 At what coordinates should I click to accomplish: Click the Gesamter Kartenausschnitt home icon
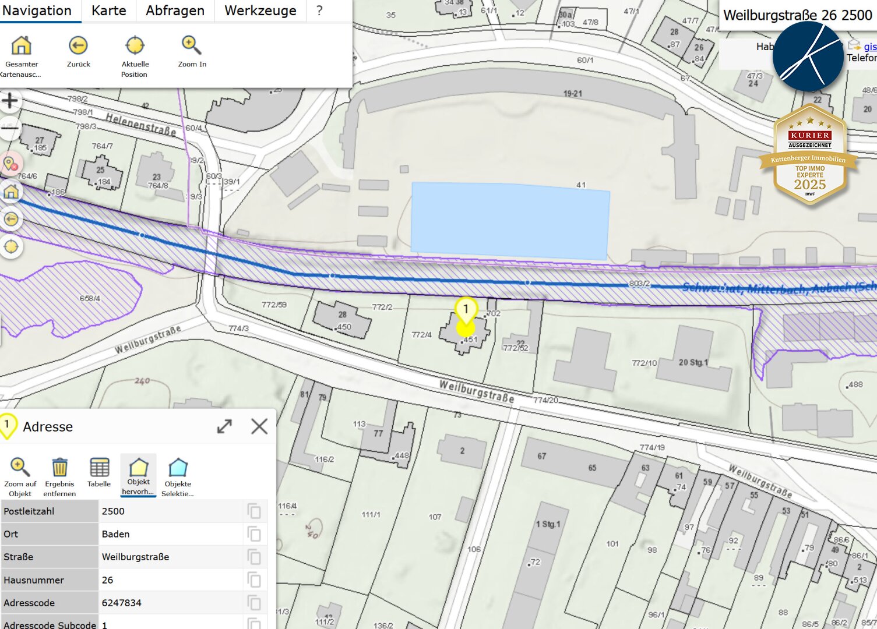pos(22,46)
